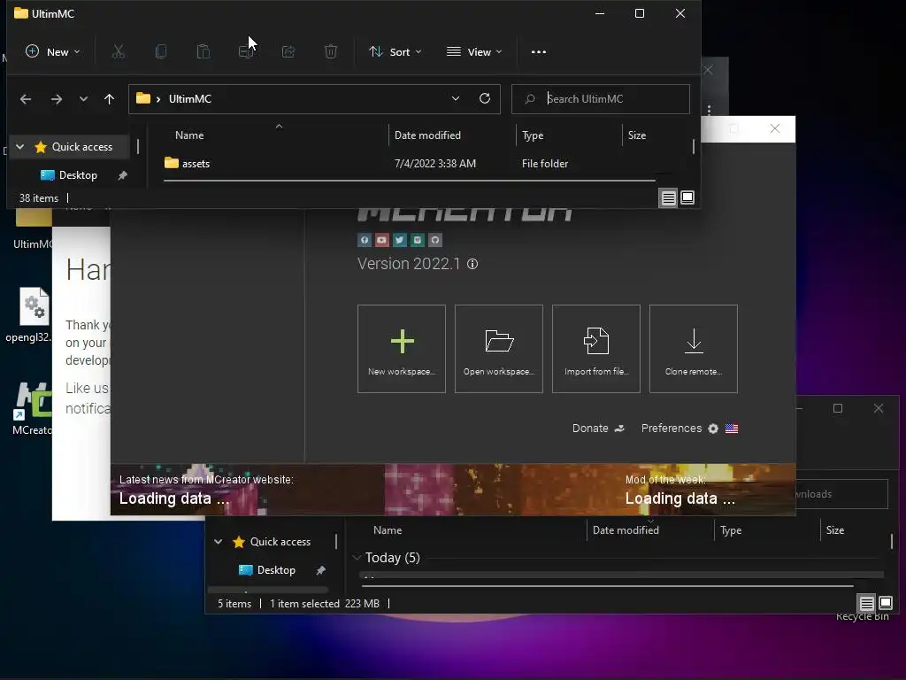The height and width of the screenshot is (680, 906).
Task: Open MCreator's Facebook page icon
Action: [x=364, y=240]
